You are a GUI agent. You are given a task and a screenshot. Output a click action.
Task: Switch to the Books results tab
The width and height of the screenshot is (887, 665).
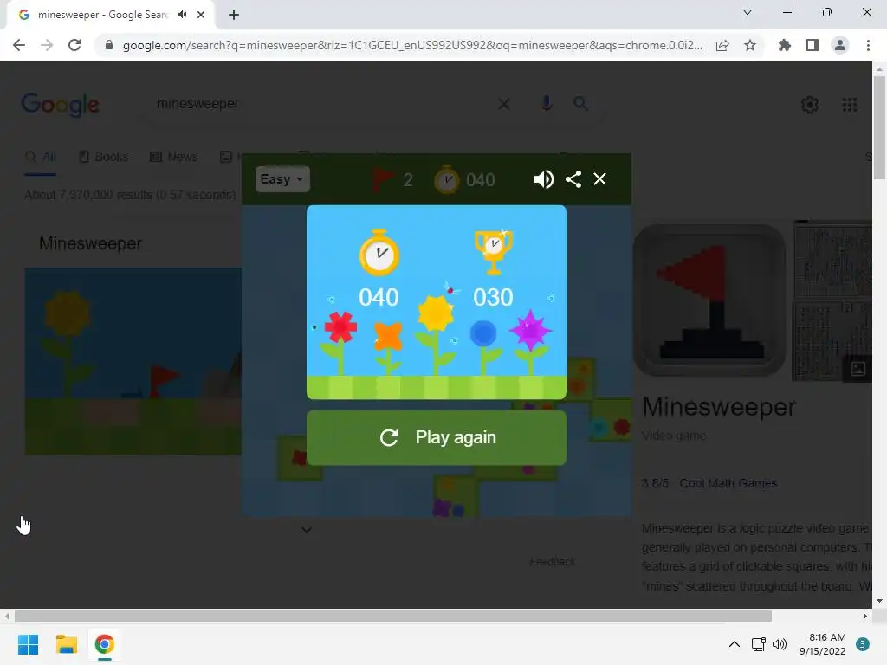pos(104,157)
